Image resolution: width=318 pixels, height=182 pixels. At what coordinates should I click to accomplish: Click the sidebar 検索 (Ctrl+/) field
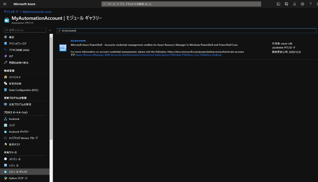click(25, 30)
